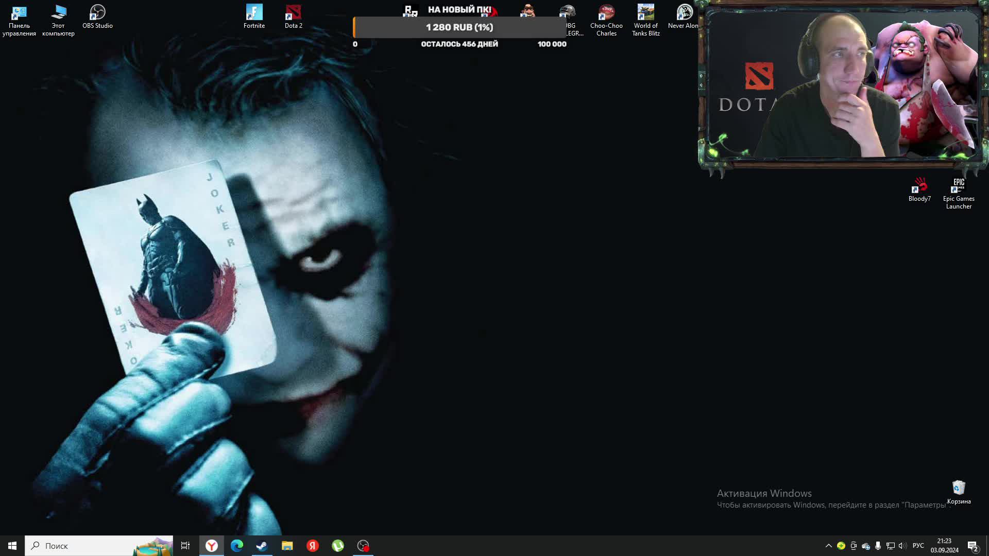
Task: Click the 1 280 RUB donation progress bar
Action: (459, 27)
